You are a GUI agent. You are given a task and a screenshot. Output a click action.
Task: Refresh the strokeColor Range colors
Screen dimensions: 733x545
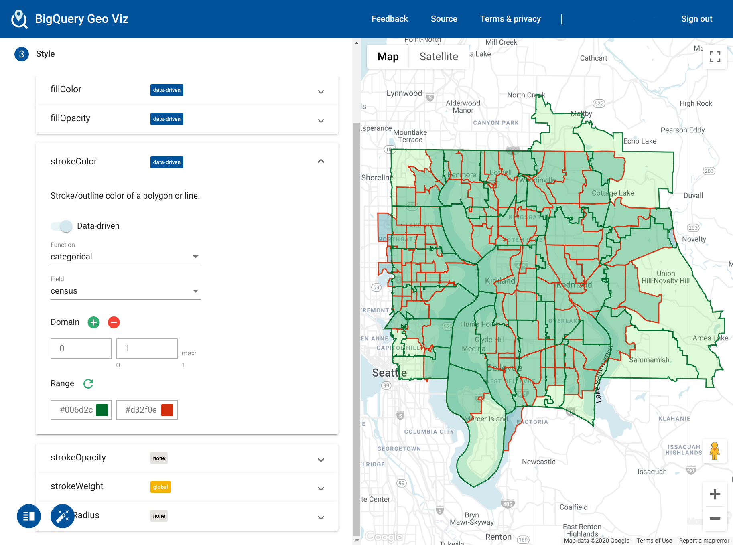tap(88, 383)
